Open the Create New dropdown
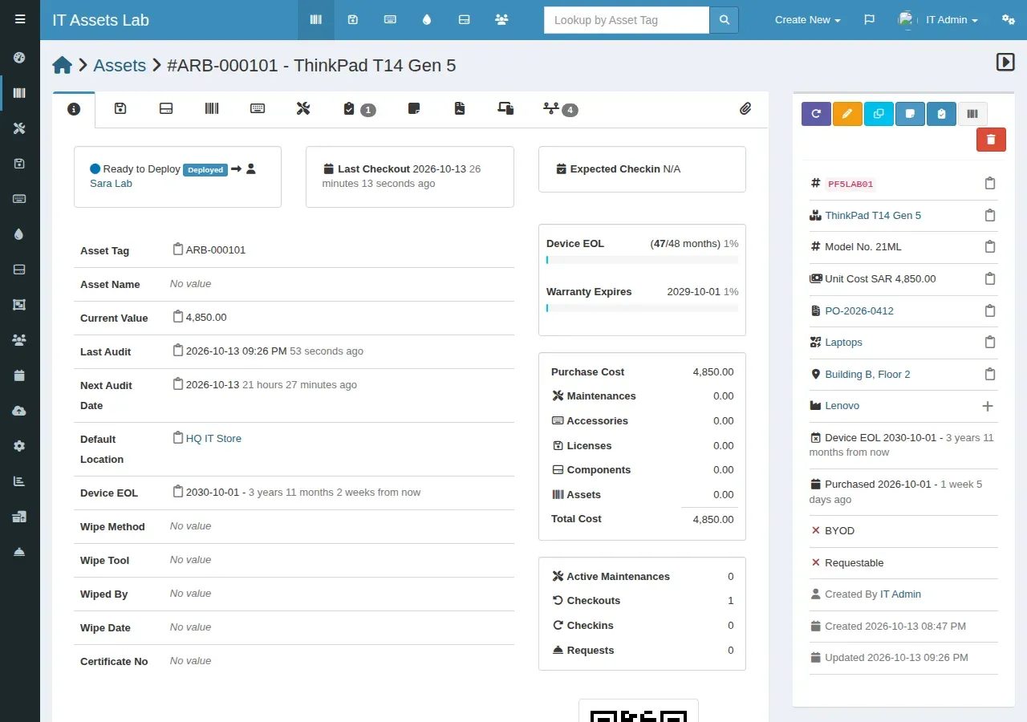 tap(807, 20)
